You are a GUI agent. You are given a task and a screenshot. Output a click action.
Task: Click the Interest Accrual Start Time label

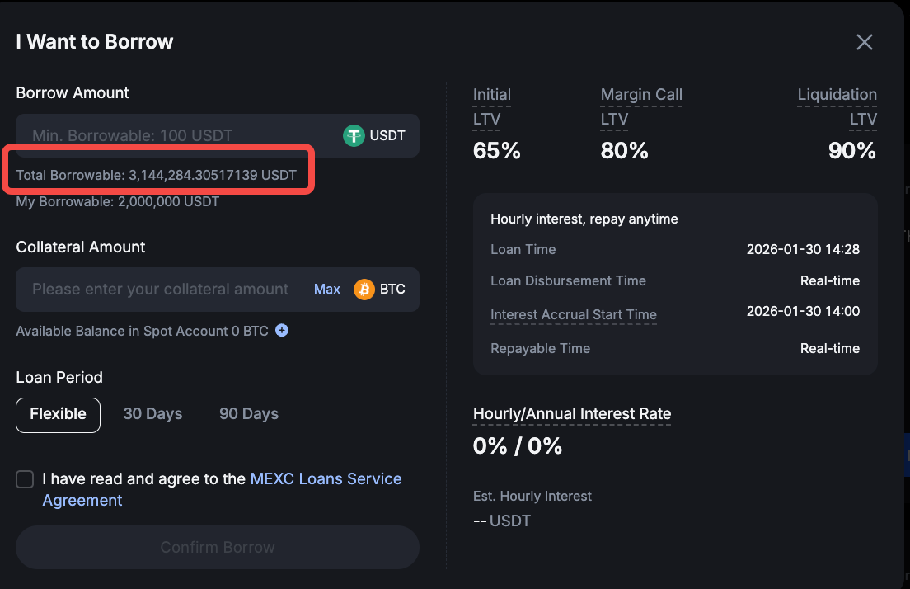(x=574, y=314)
